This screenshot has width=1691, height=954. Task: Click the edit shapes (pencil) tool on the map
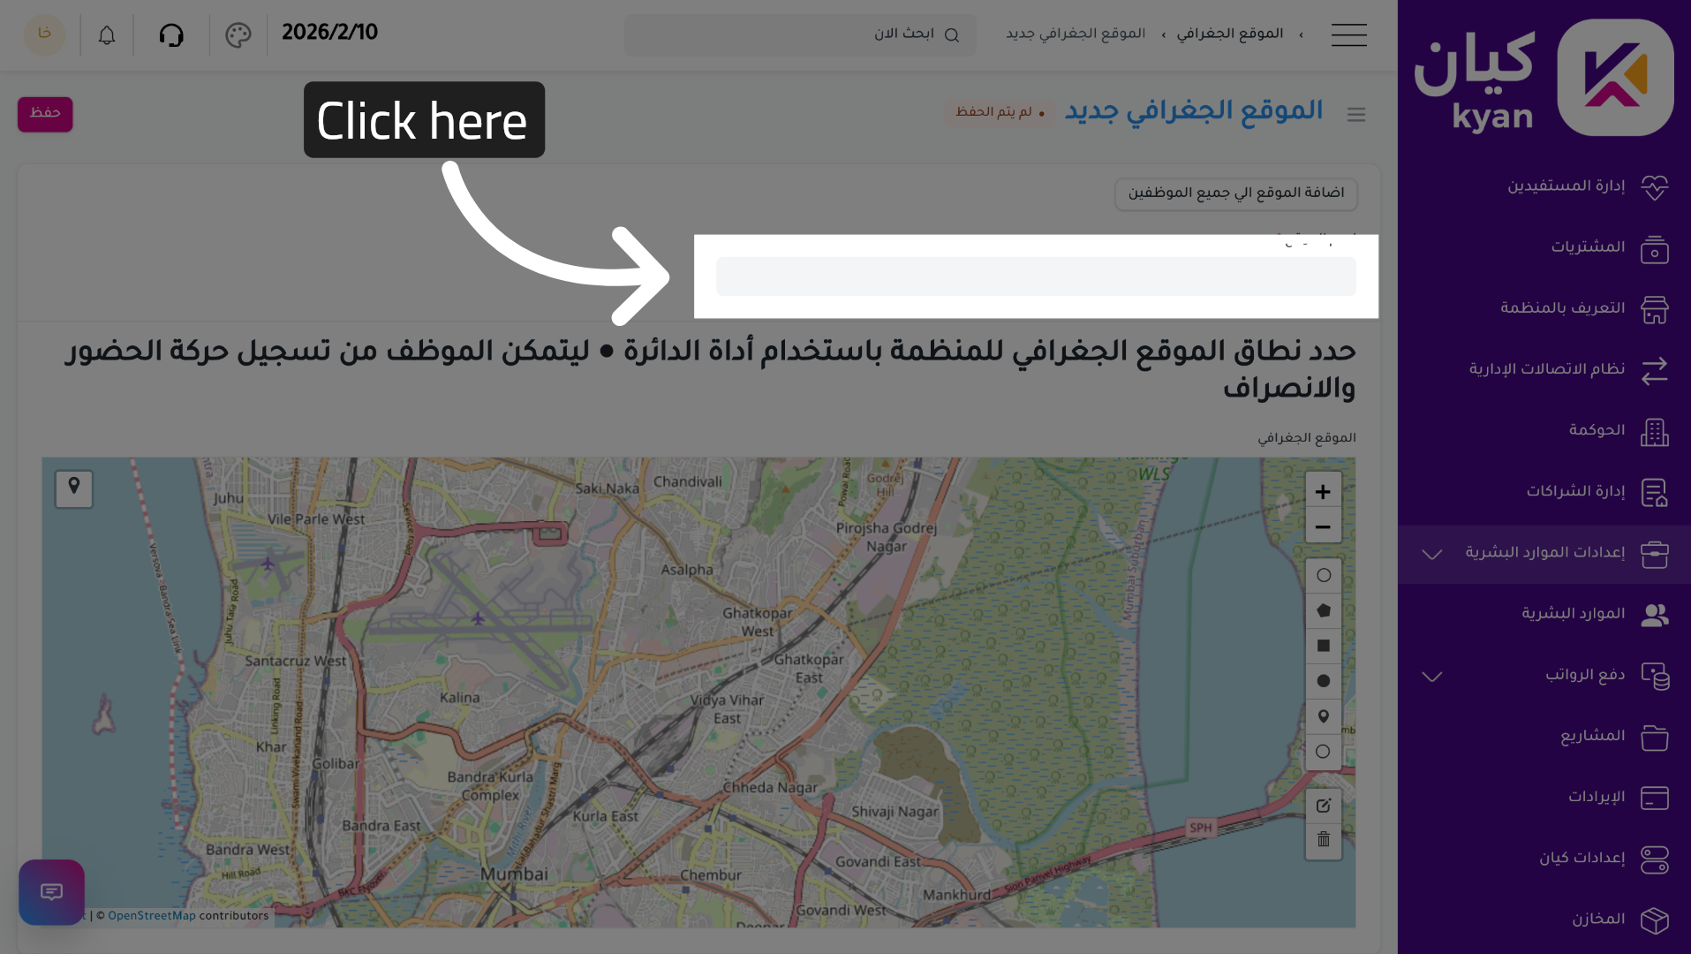pos(1323,805)
